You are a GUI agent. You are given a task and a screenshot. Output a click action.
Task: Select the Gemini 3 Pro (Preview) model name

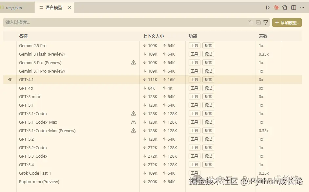pos(40,62)
